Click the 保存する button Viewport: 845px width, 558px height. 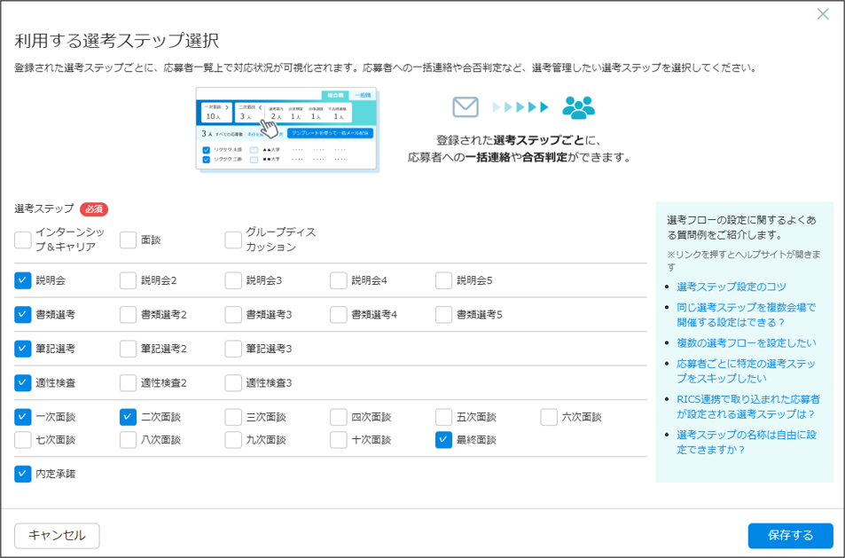click(791, 535)
